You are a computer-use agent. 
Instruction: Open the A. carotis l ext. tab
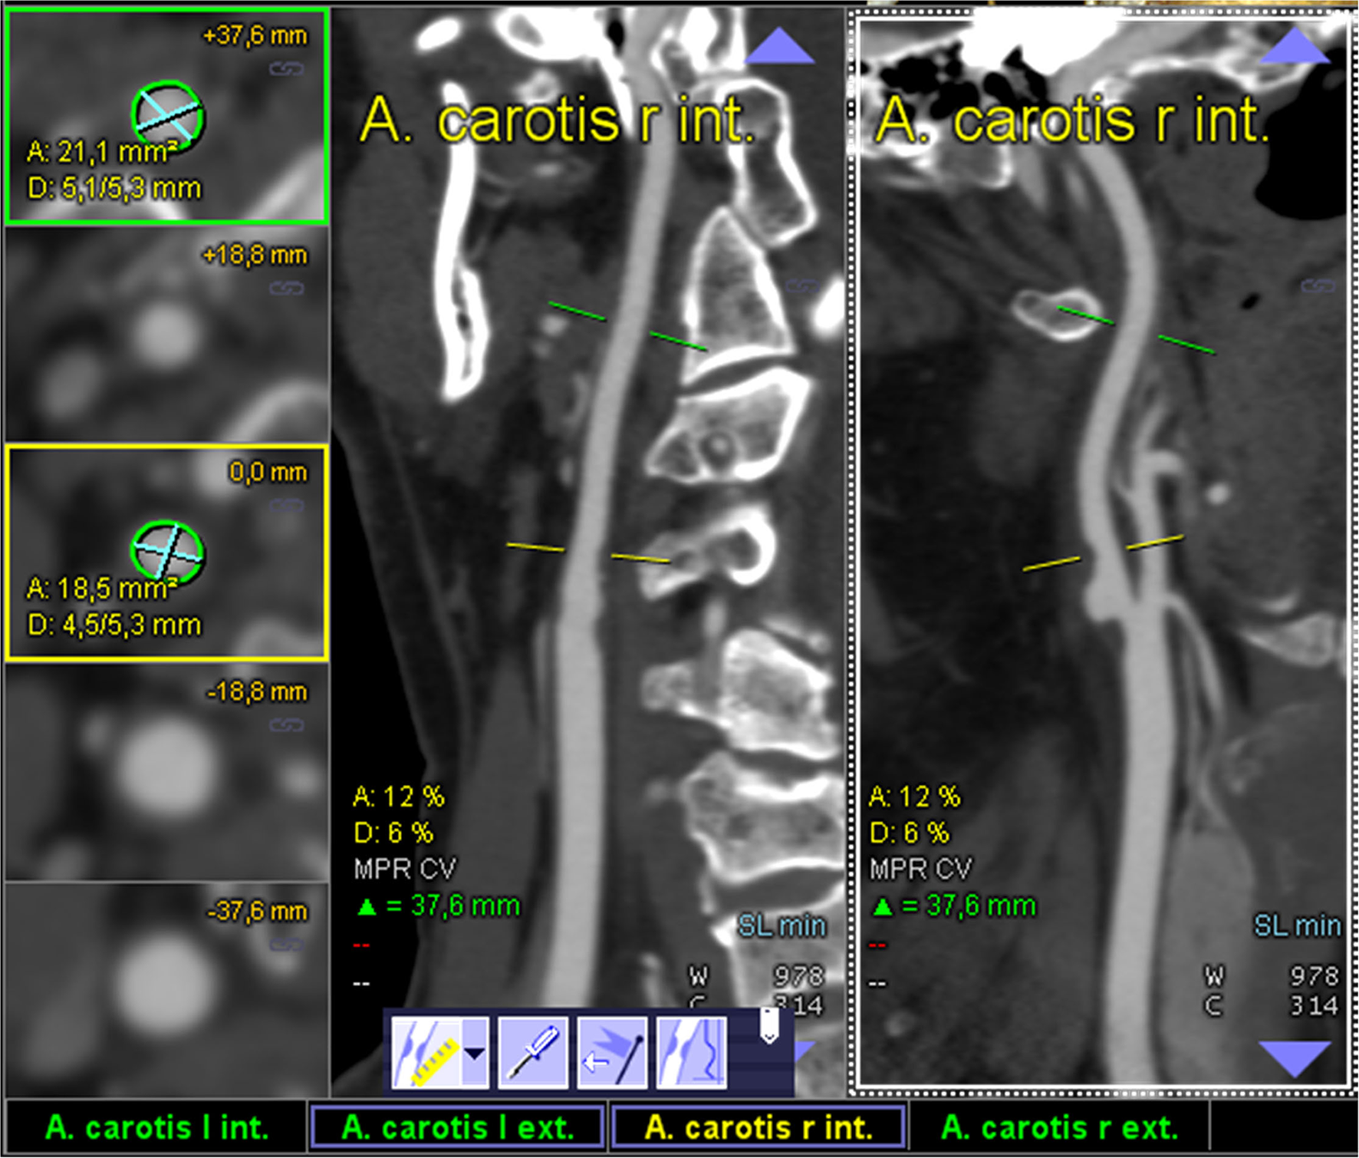458,1127
